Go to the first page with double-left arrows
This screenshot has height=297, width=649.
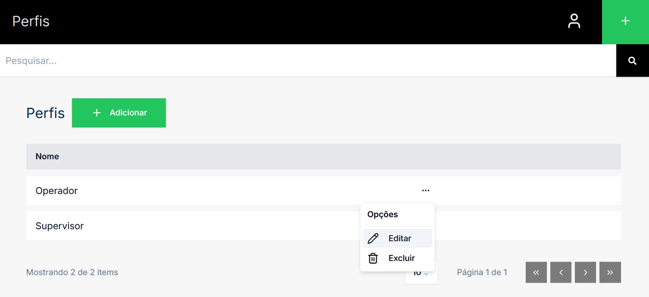point(536,272)
